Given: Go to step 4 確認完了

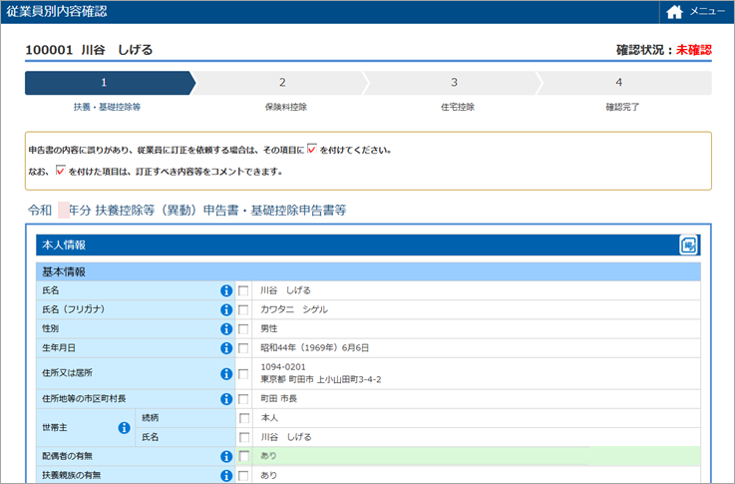Looking at the screenshot, I should coord(623,83).
